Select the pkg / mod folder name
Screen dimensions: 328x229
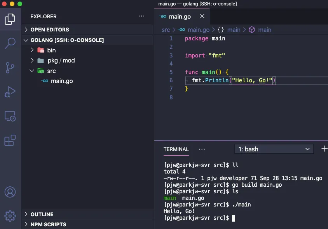pos(61,61)
